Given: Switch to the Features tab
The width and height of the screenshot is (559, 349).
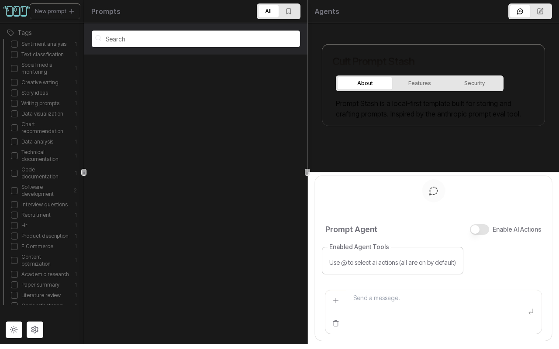Looking at the screenshot, I should 420,83.
